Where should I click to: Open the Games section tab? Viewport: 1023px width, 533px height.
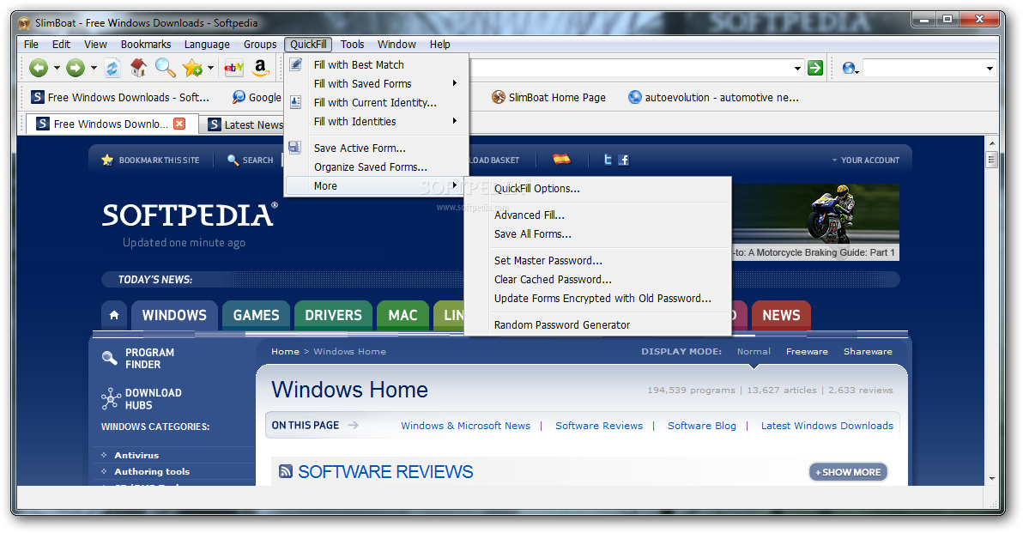click(257, 315)
